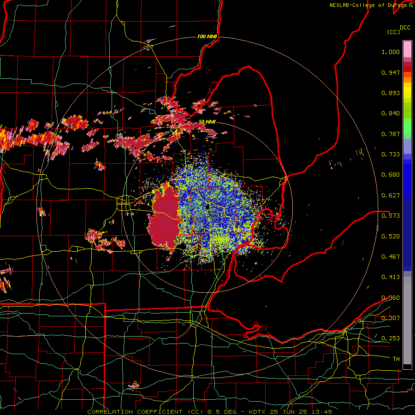Select the 0.733 scale value
The image size is (415, 415).
click(391, 154)
